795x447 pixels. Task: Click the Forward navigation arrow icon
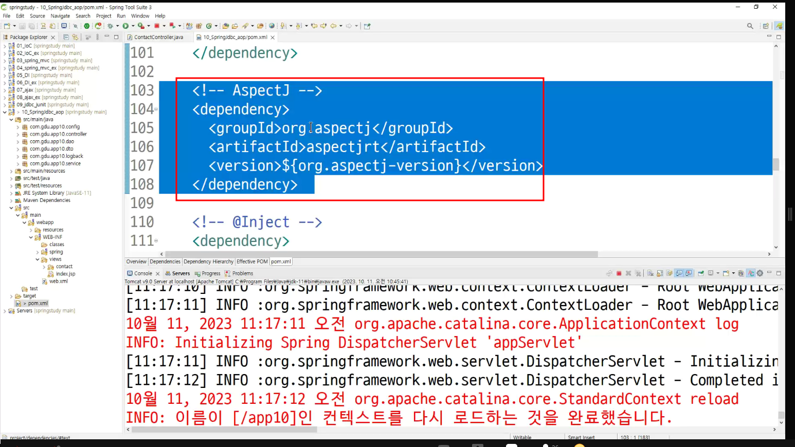coord(349,26)
